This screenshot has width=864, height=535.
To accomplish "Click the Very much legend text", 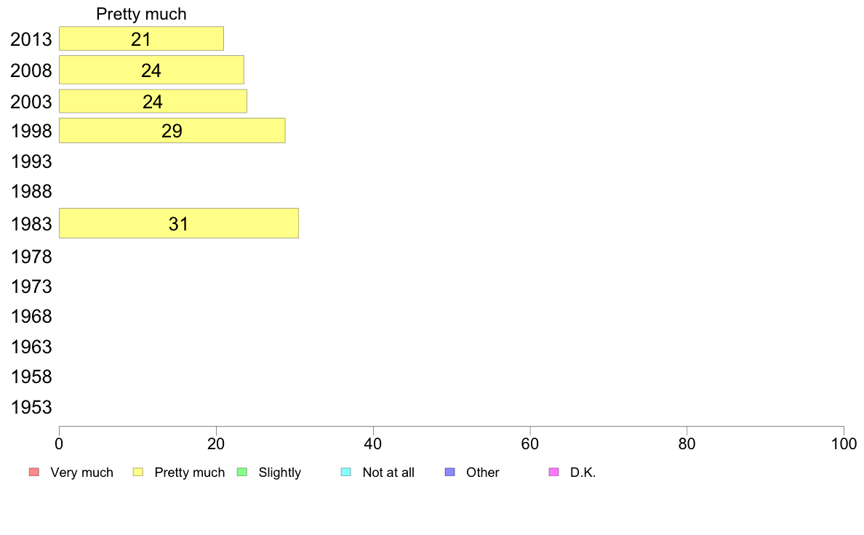I will point(81,472).
